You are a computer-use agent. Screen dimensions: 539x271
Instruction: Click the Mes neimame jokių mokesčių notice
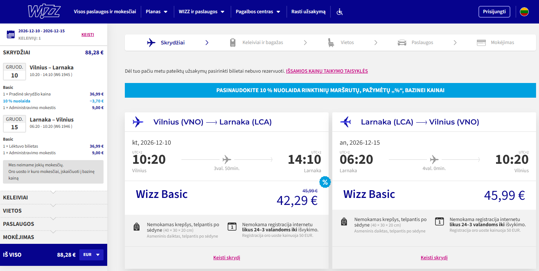[x=53, y=172]
